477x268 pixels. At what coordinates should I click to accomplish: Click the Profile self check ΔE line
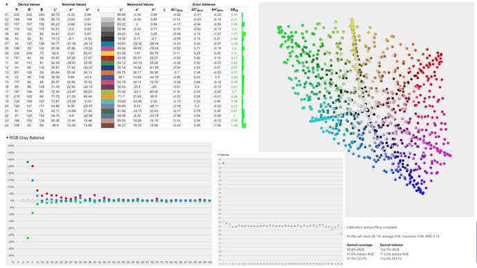coord(393,236)
